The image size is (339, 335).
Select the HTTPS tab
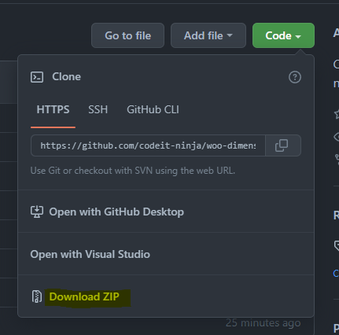click(x=53, y=109)
